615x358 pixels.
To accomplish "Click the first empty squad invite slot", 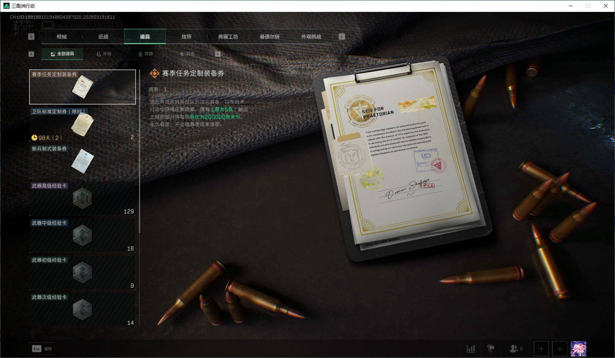I will coord(541,349).
